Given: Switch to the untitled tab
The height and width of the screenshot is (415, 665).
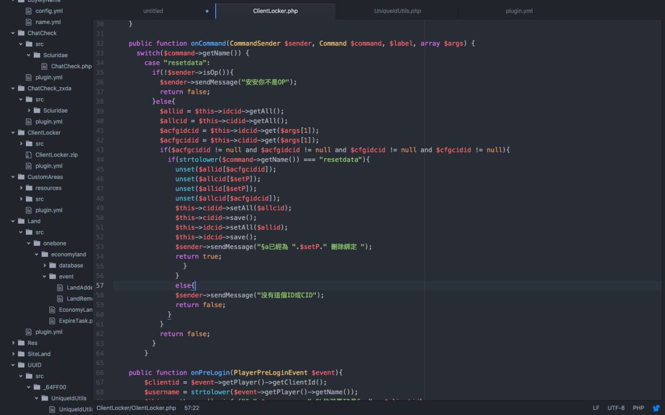Looking at the screenshot, I should pos(153,11).
